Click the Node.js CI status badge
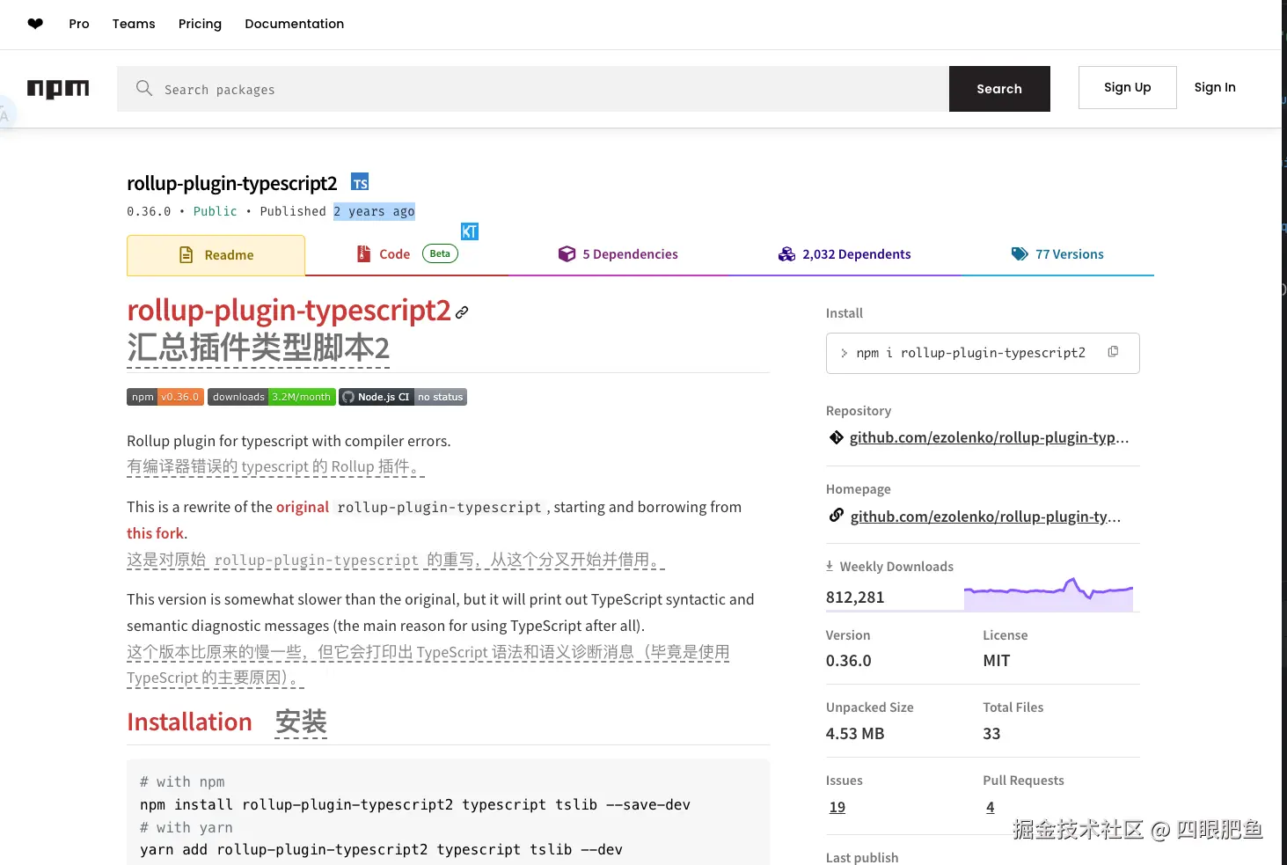1287x865 pixels. tap(403, 397)
